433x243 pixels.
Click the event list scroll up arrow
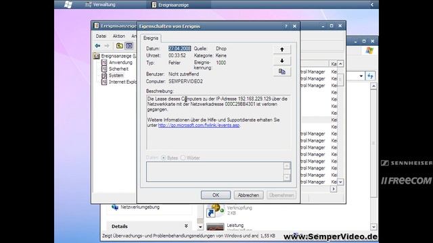point(340,64)
